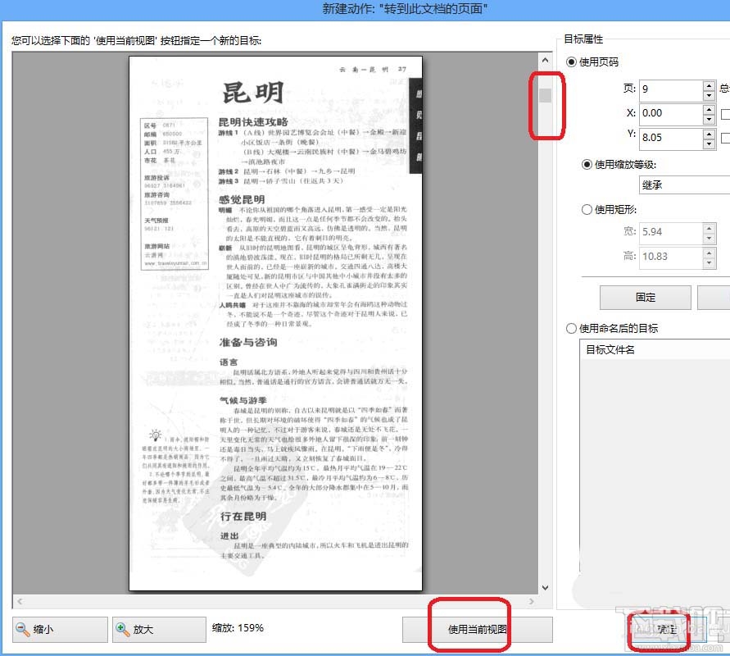Click the scrollbar up arrow above preview scrollbar
The height and width of the screenshot is (656, 730).
[x=544, y=59]
